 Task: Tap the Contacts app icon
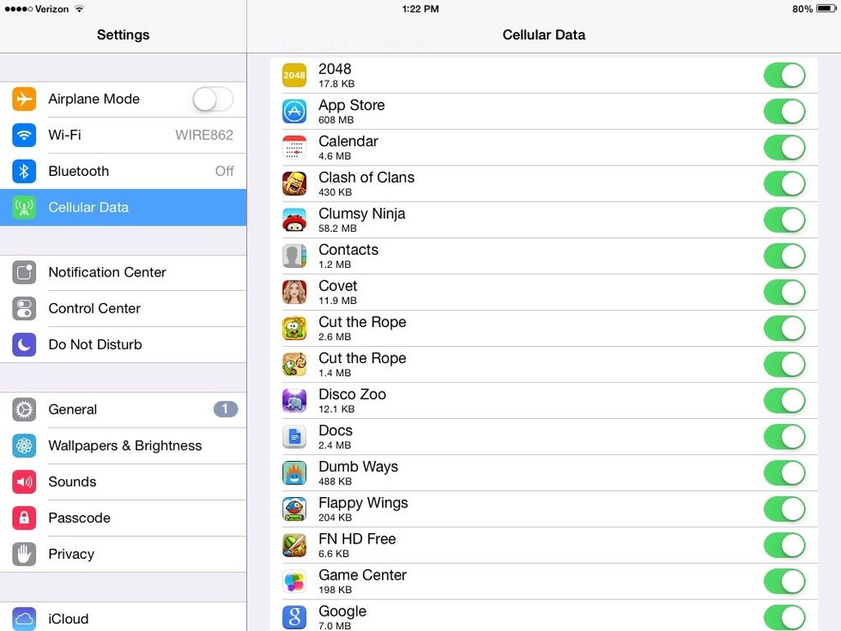(294, 256)
